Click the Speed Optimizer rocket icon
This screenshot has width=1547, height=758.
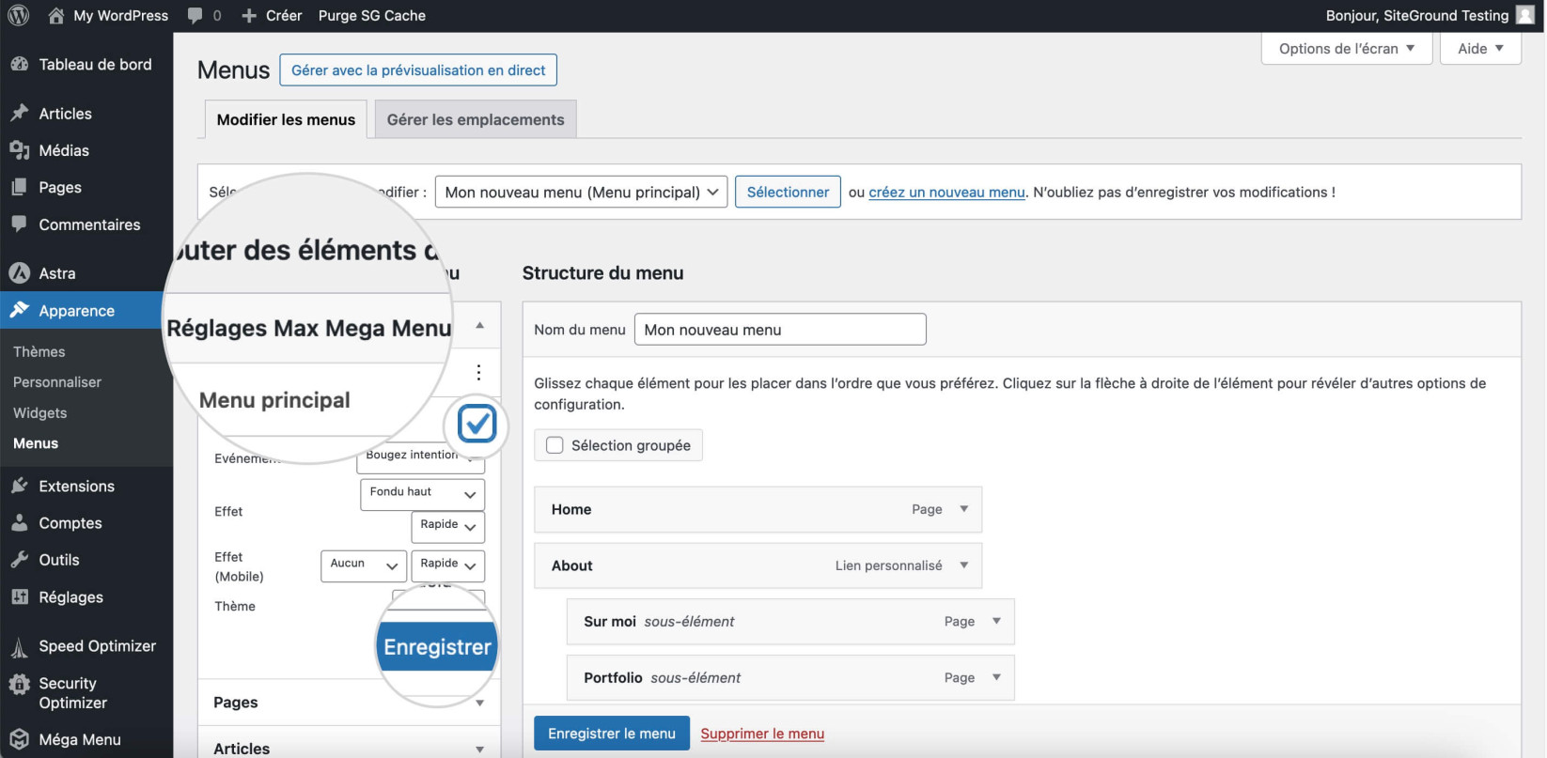tap(19, 646)
